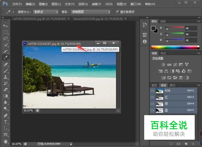
Task: Open the 取样大小 dropdown
Action: [46, 12]
